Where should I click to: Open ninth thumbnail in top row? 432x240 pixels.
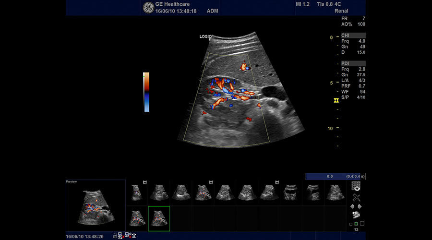[x=313, y=192]
